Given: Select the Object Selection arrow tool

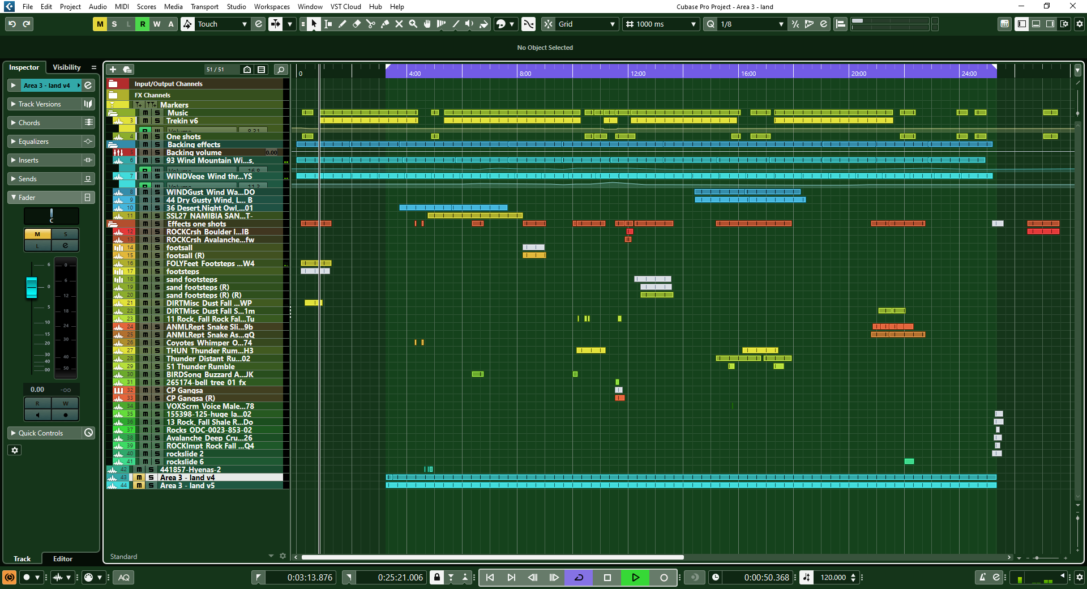Looking at the screenshot, I should [x=314, y=24].
